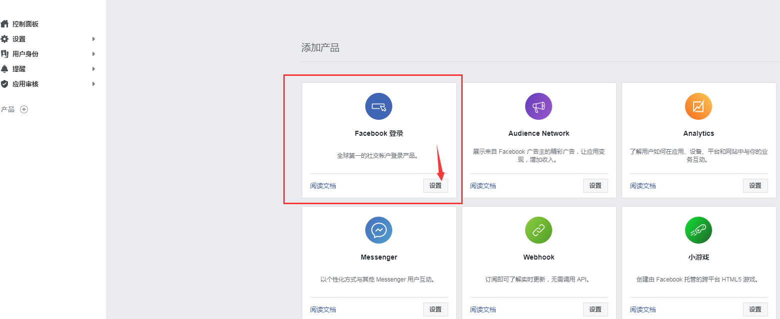Click the text 全球第一的社交帐户登录产品。

379,156
